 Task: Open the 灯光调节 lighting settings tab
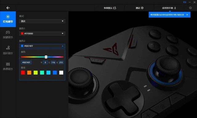(8, 19)
